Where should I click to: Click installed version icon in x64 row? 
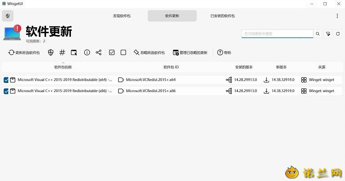point(229,80)
